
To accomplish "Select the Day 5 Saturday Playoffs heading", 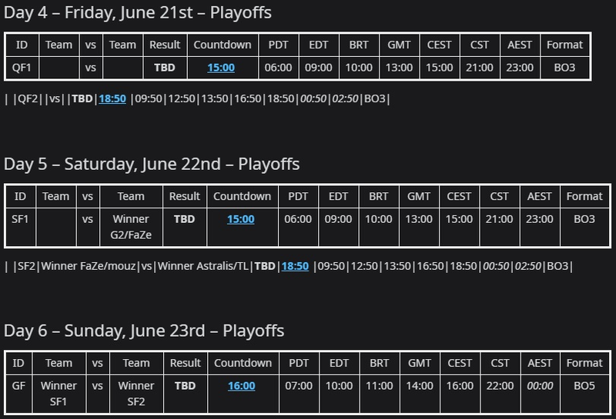I will point(152,164).
